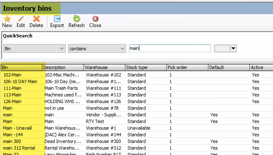Click the Unavailable stock type cell

click(x=139, y=128)
